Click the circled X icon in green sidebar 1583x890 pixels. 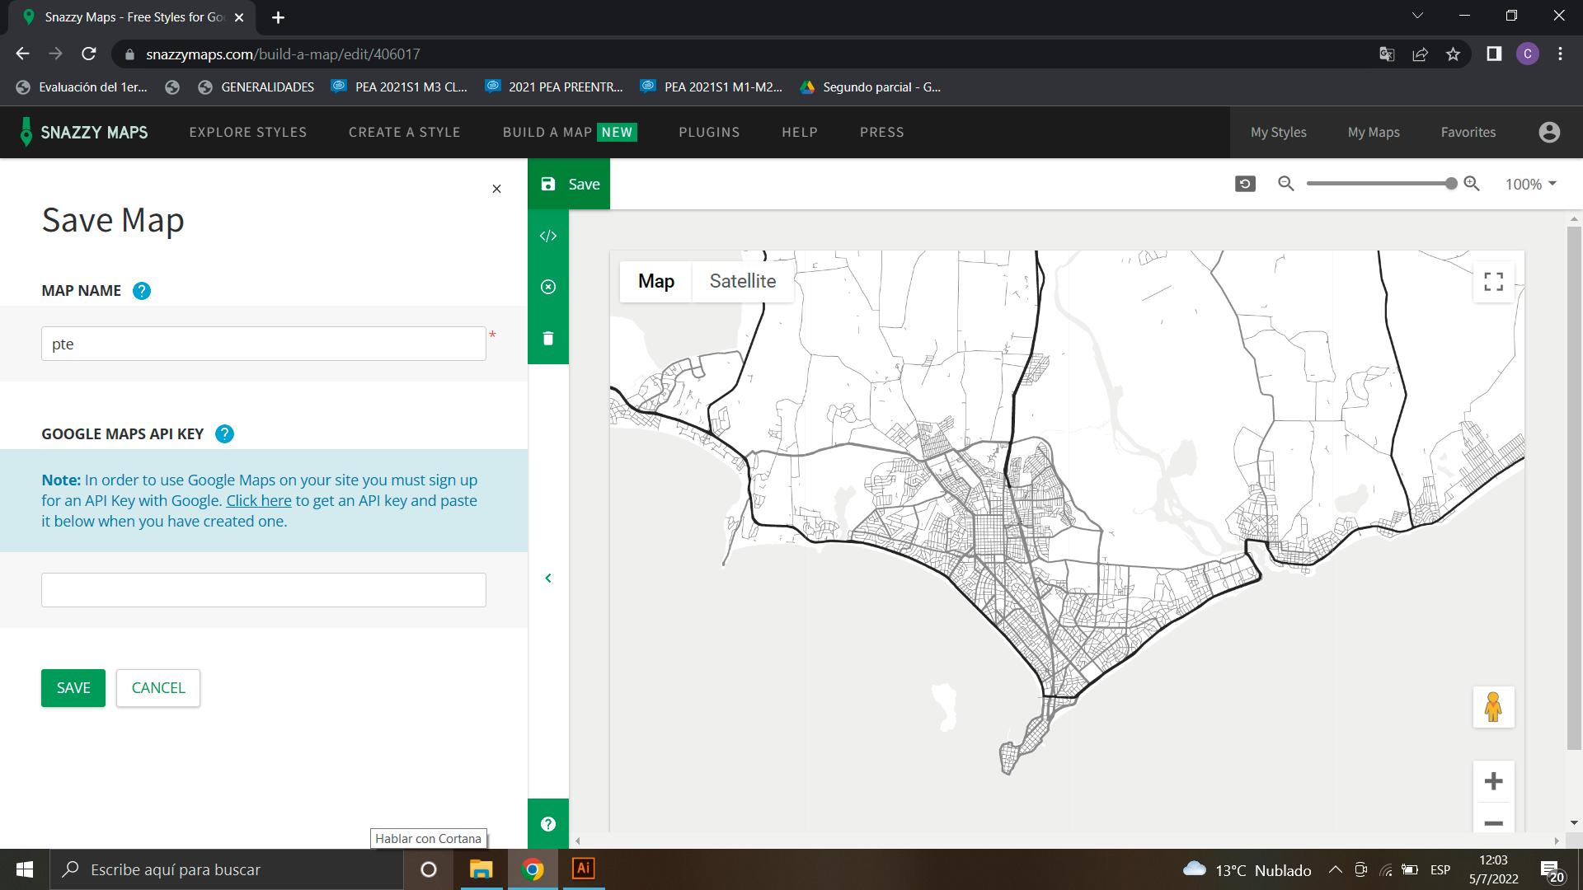(548, 287)
